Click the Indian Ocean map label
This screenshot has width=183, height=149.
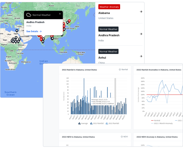(x=44, y=63)
